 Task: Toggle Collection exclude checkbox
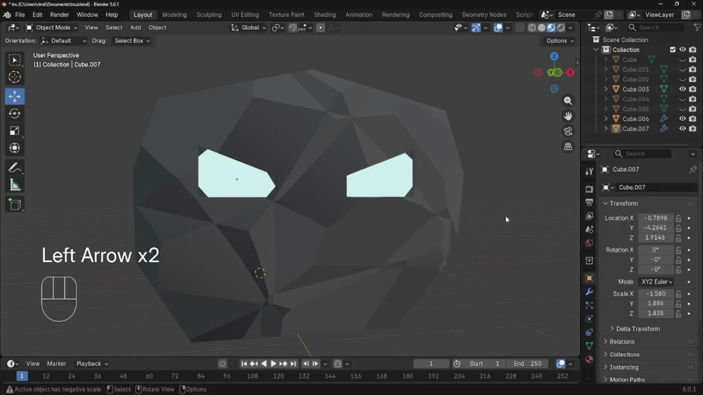pos(673,49)
